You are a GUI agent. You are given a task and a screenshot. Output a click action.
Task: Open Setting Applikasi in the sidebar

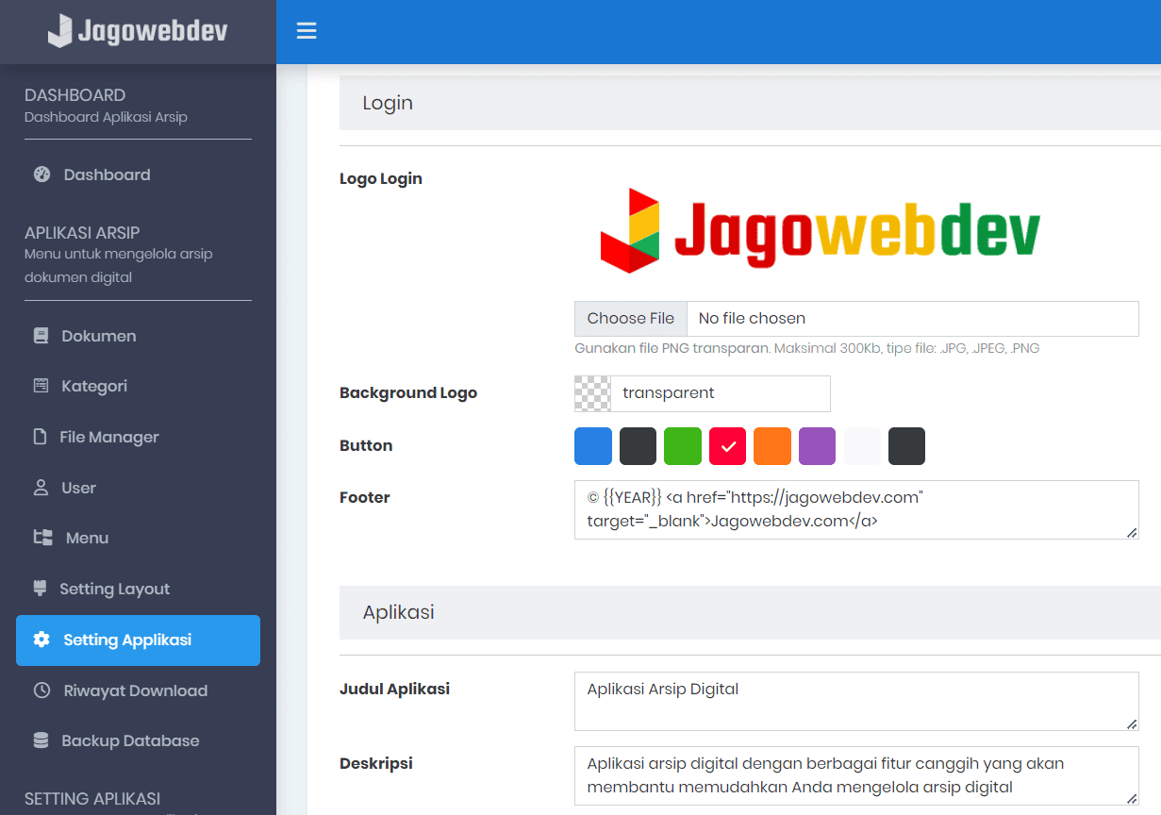tap(138, 640)
